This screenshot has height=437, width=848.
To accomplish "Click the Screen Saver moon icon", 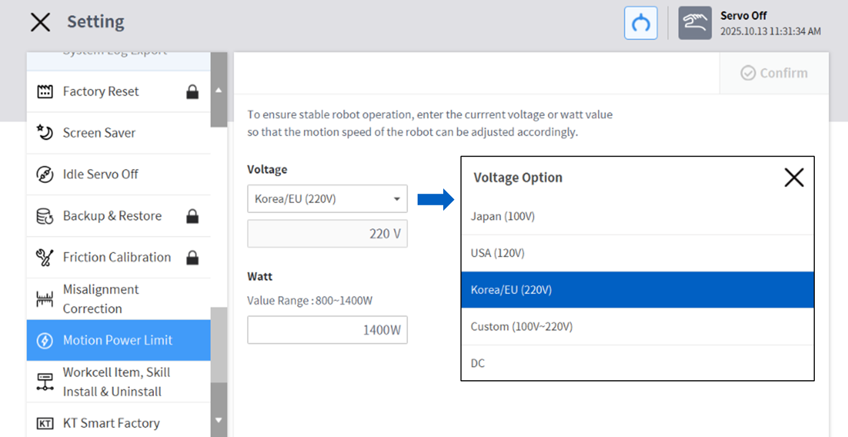I will [45, 133].
